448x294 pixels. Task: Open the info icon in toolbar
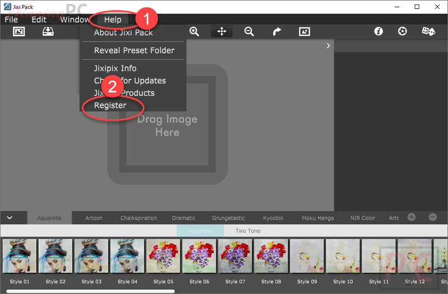[x=379, y=31]
